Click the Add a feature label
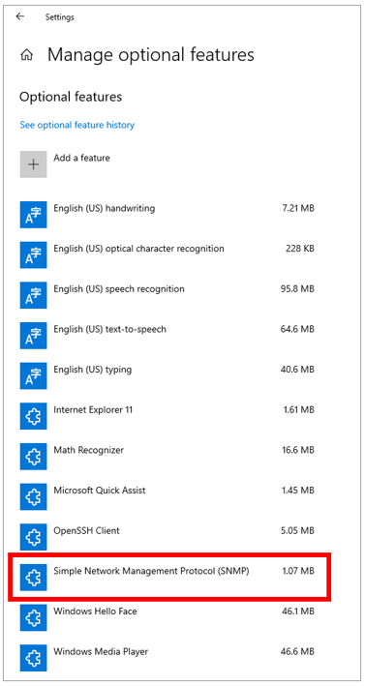365x686 pixels. [82, 158]
